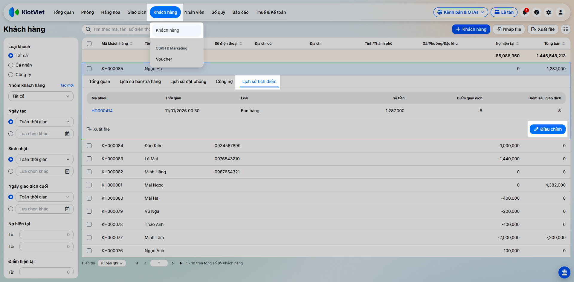Viewport: 574px width, 282px height.
Task: Open the help question mark icon
Action: (x=537, y=12)
